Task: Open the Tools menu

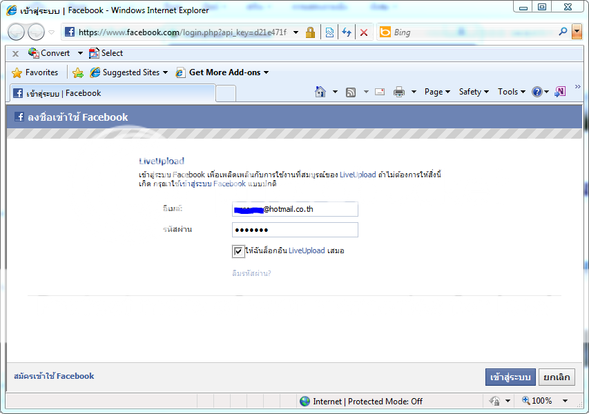Action: pos(511,92)
